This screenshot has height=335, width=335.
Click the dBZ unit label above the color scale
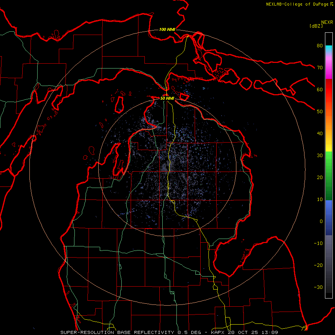(316, 26)
